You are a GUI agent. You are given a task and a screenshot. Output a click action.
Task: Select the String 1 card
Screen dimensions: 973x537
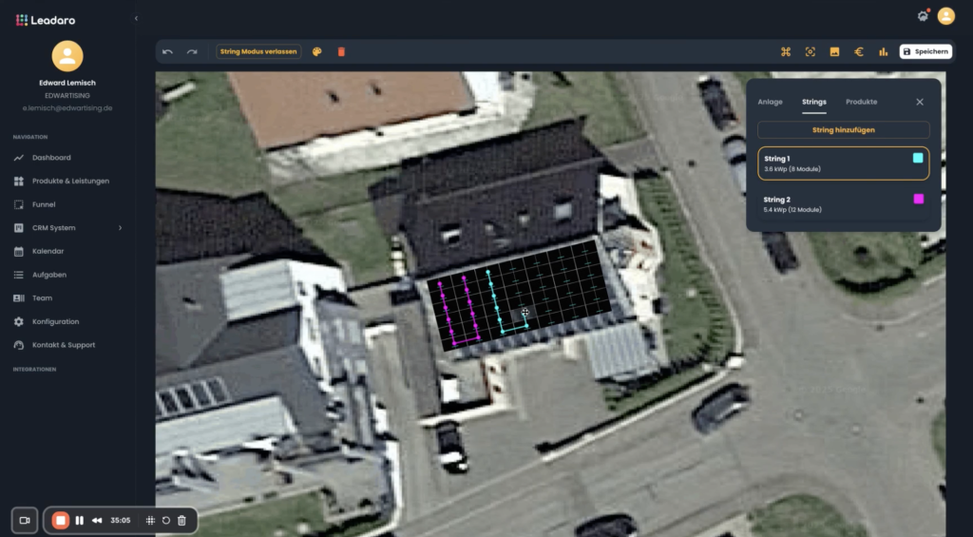coord(844,163)
